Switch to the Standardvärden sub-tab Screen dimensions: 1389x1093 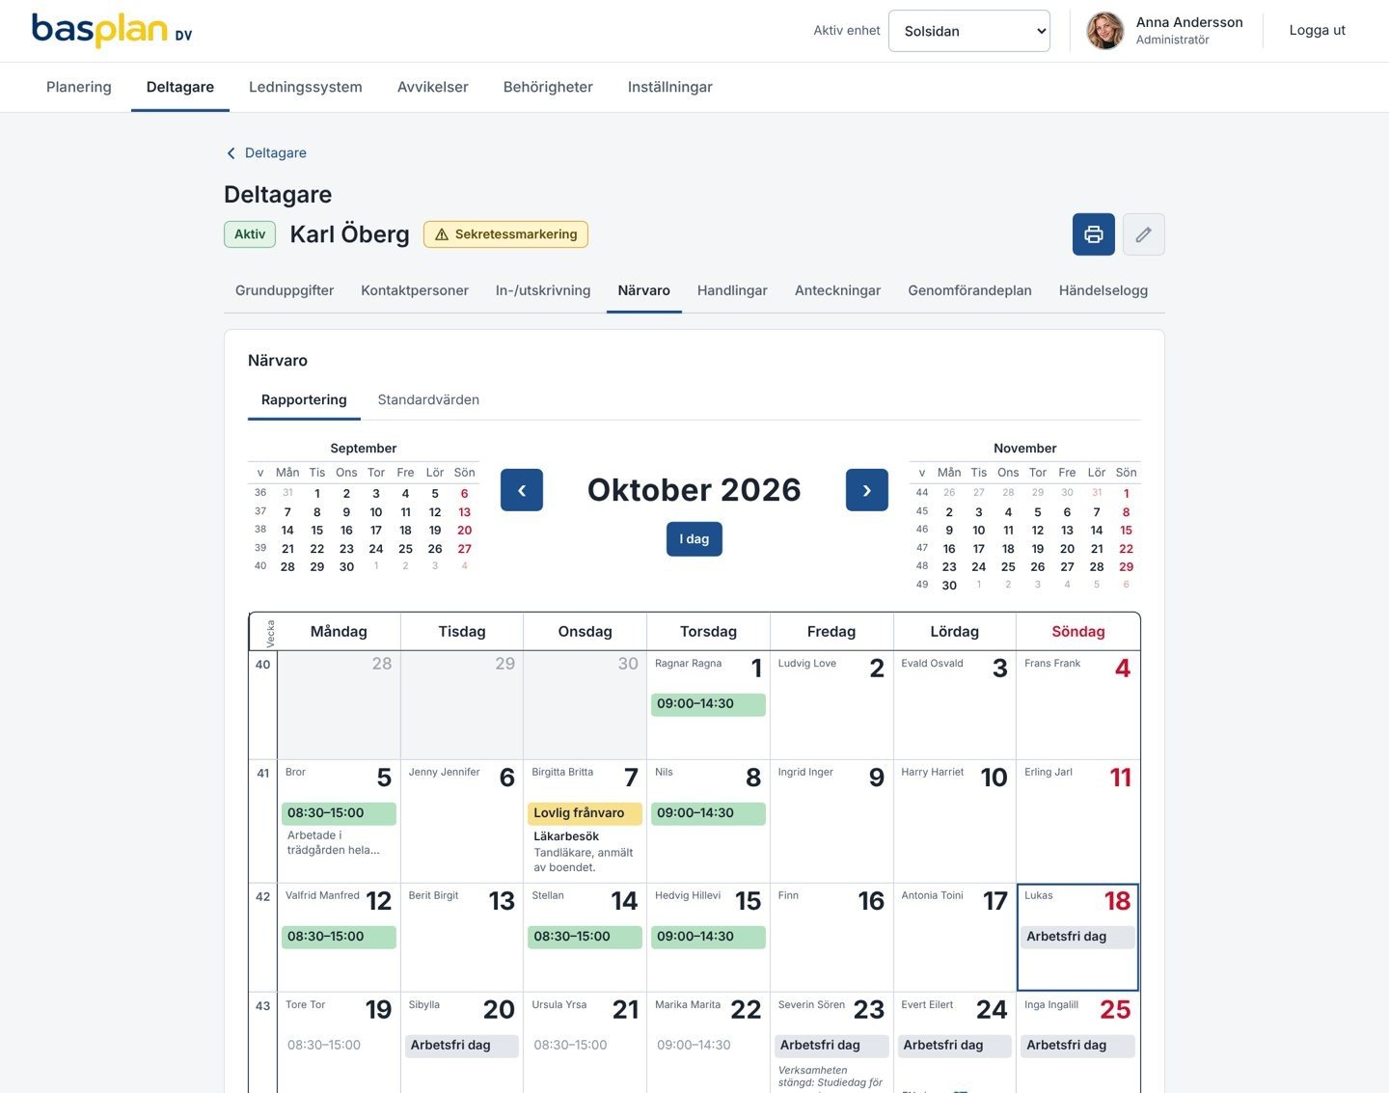coord(428,399)
